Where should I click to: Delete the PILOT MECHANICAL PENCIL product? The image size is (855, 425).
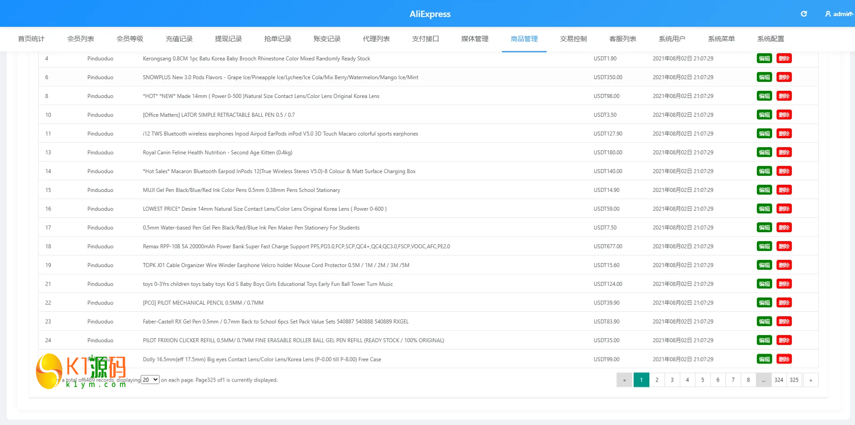[x=784, y=303]
